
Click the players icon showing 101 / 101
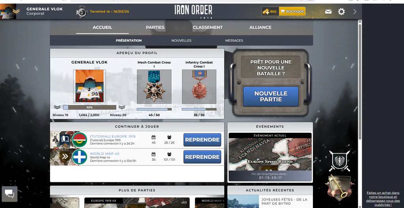(x=169, y=154)
